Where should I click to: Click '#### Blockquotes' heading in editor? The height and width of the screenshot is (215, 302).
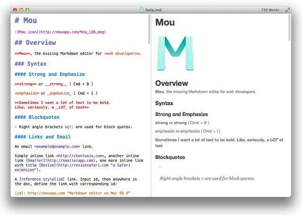(x=37, y=117)
